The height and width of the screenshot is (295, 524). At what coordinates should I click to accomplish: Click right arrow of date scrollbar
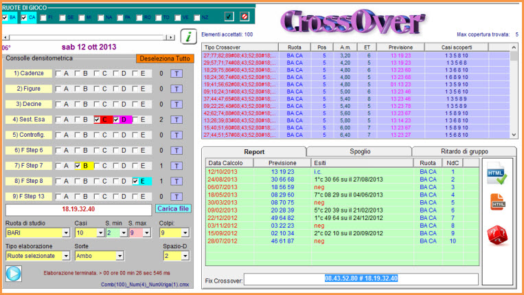pyautogui.click(x=171, y=37)
